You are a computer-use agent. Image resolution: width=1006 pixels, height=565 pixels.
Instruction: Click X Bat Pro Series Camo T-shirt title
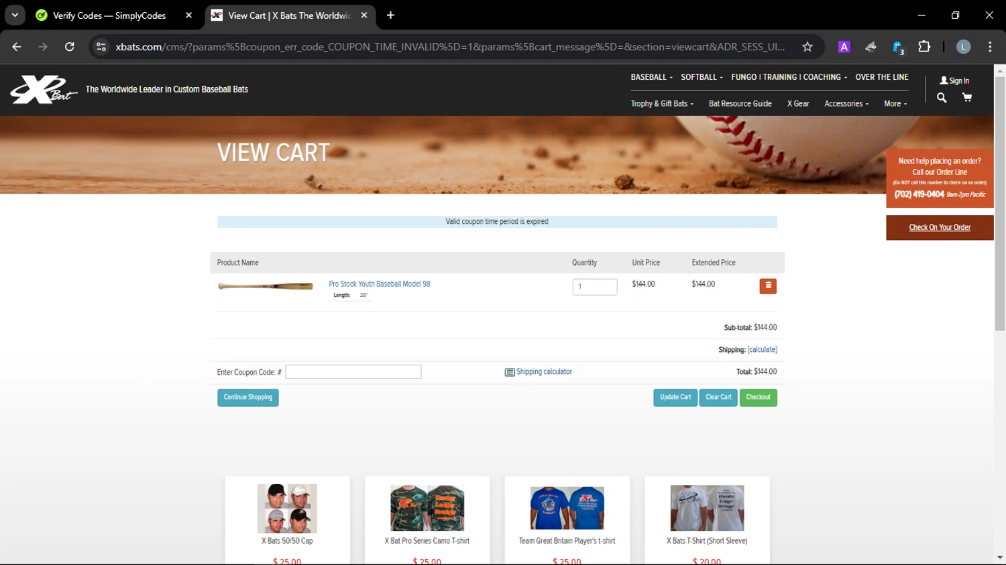tap(427, 541)
